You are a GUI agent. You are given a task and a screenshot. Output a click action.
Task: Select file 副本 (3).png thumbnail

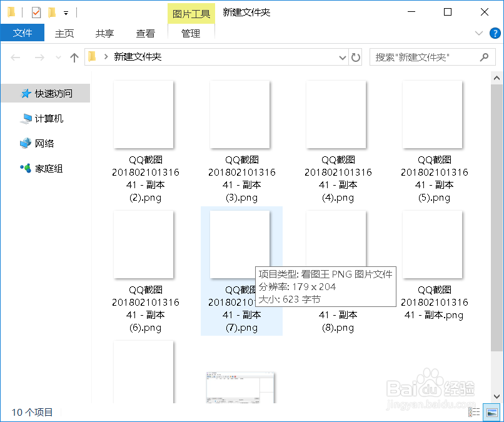[239, 115]
